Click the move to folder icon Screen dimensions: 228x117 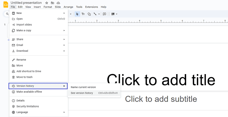(x=52, y=3)
